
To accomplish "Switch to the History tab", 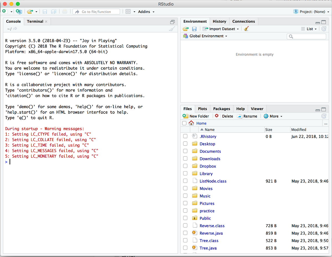I will 219,21.
